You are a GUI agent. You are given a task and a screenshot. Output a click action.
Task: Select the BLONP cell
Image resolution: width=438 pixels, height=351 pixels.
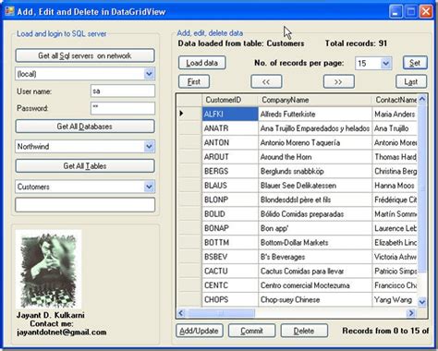[230, 200]
